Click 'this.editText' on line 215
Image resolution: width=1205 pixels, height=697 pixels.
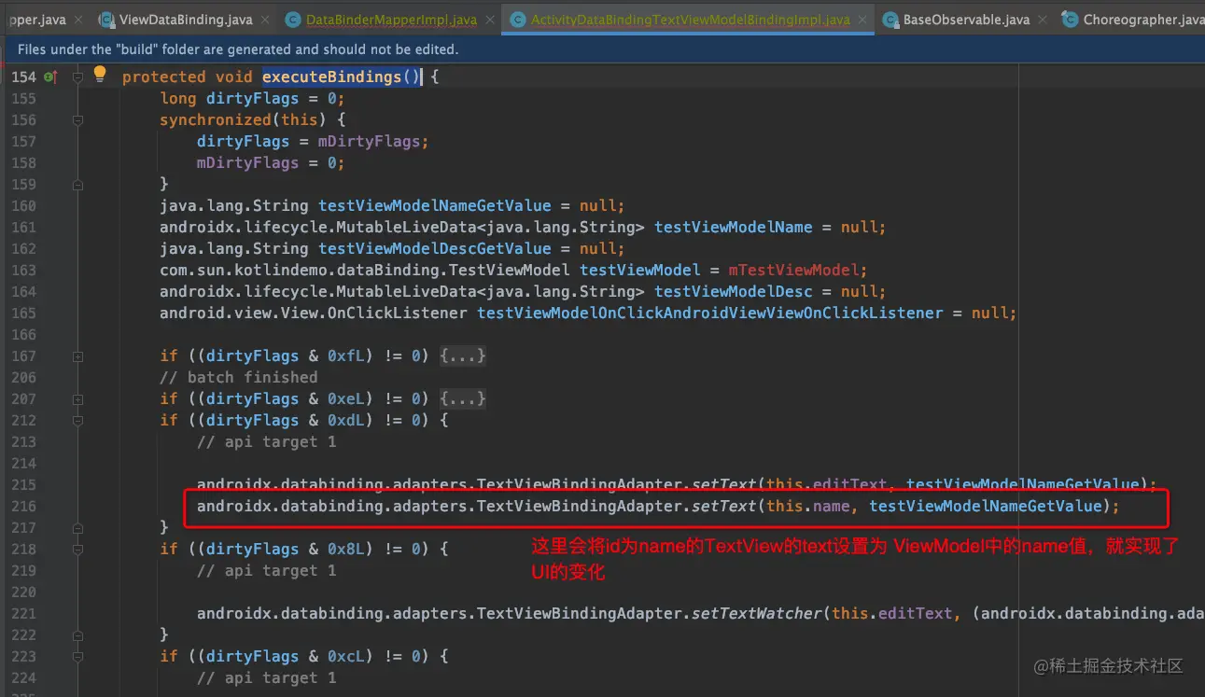[x=826, y=484]
